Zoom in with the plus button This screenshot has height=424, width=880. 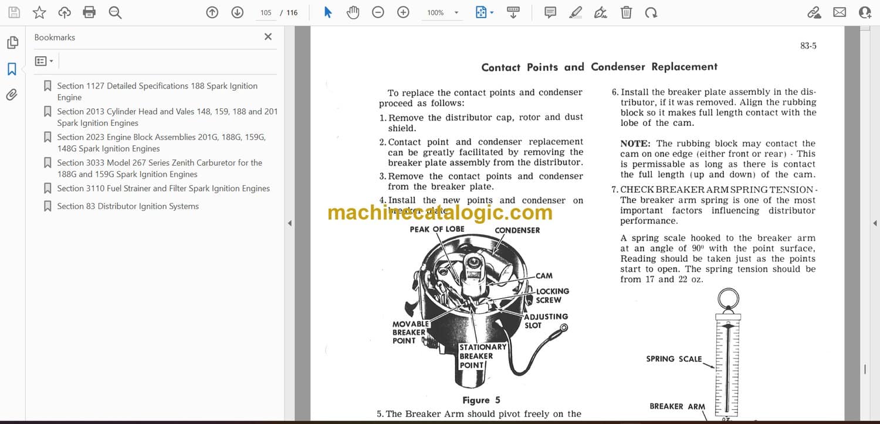pyautogui.click(x=404, y=12)
